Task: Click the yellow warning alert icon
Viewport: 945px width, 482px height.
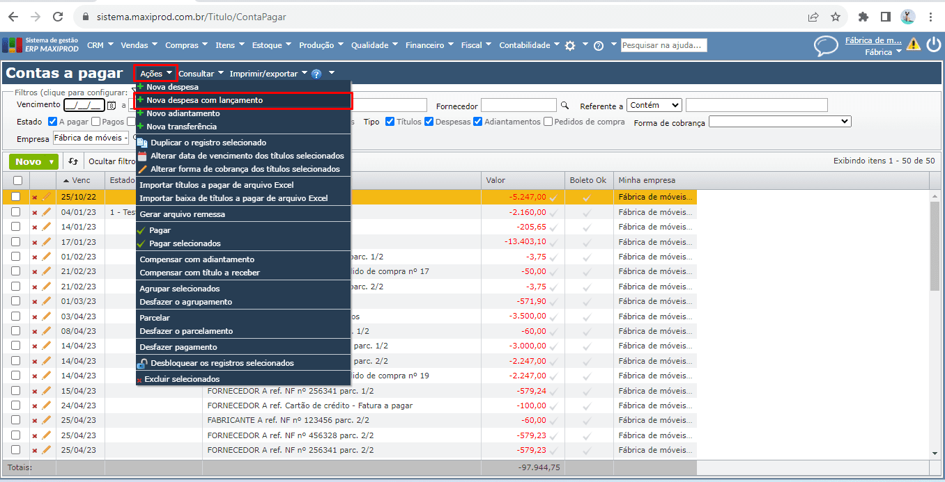Action: pos(913,45)
